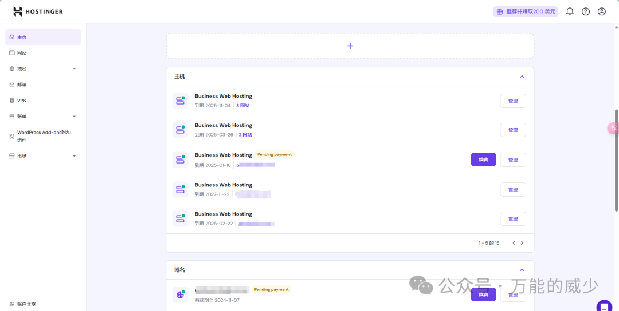This screenshot has width=619, height=311.
Task: Click the Pending payment badge on hosting
Action: click(275, 155)
